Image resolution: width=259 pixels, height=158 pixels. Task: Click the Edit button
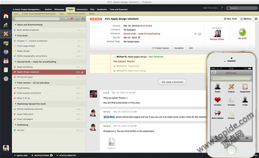point(191,48)
